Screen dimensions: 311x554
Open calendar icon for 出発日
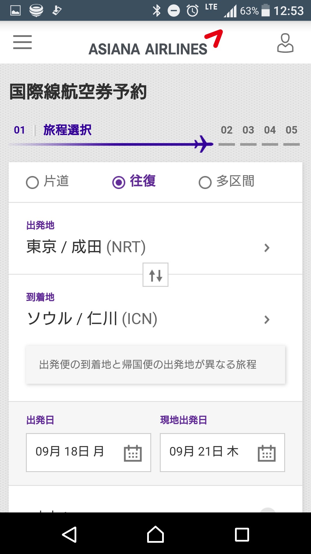(x=133, y=453)
